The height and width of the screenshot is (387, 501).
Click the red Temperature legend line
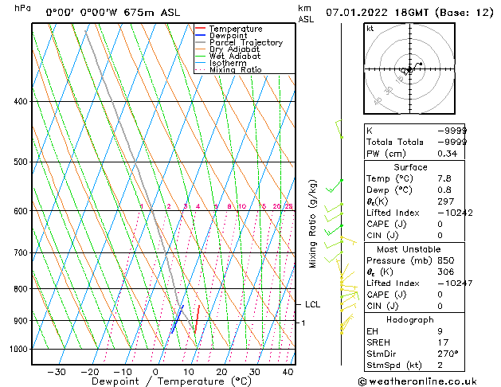pyautogui.click(x=200, y=29)
